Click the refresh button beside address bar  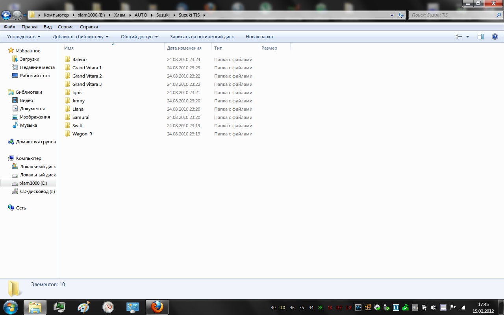coord(401,15)
